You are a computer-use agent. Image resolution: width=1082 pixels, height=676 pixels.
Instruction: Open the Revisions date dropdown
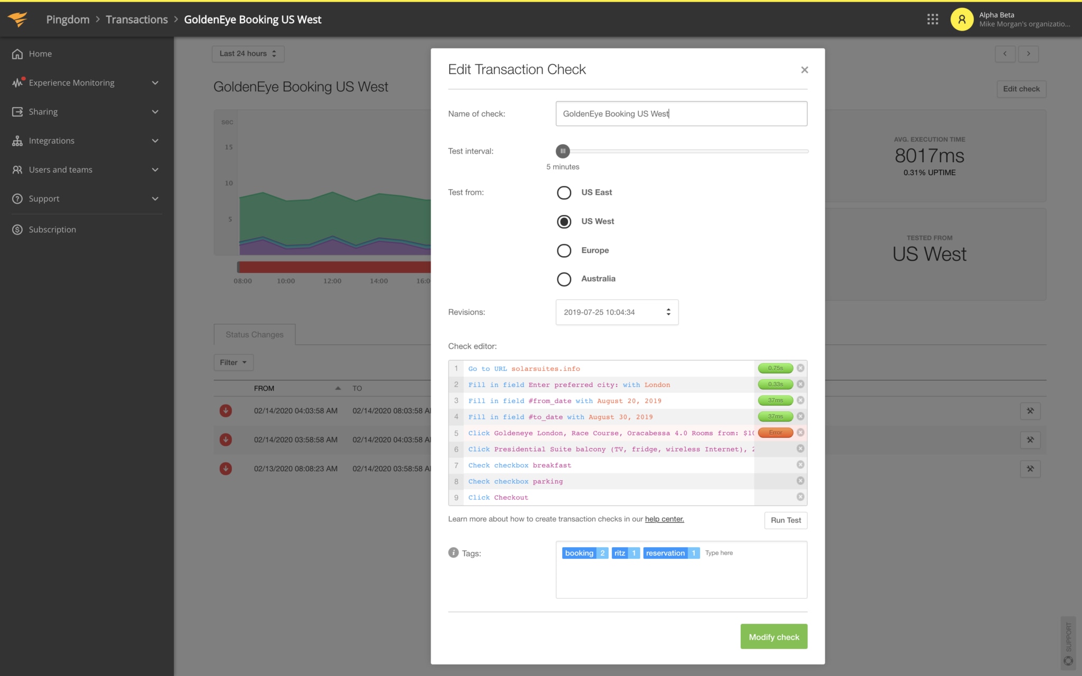tap(617, 312)
